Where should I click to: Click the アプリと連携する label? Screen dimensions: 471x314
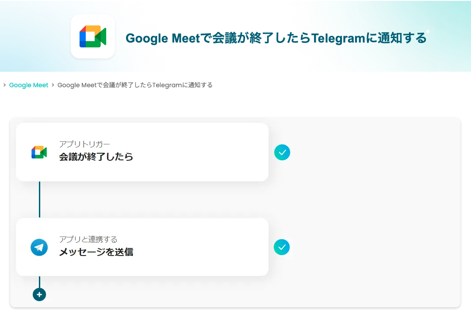coord(88,240)
